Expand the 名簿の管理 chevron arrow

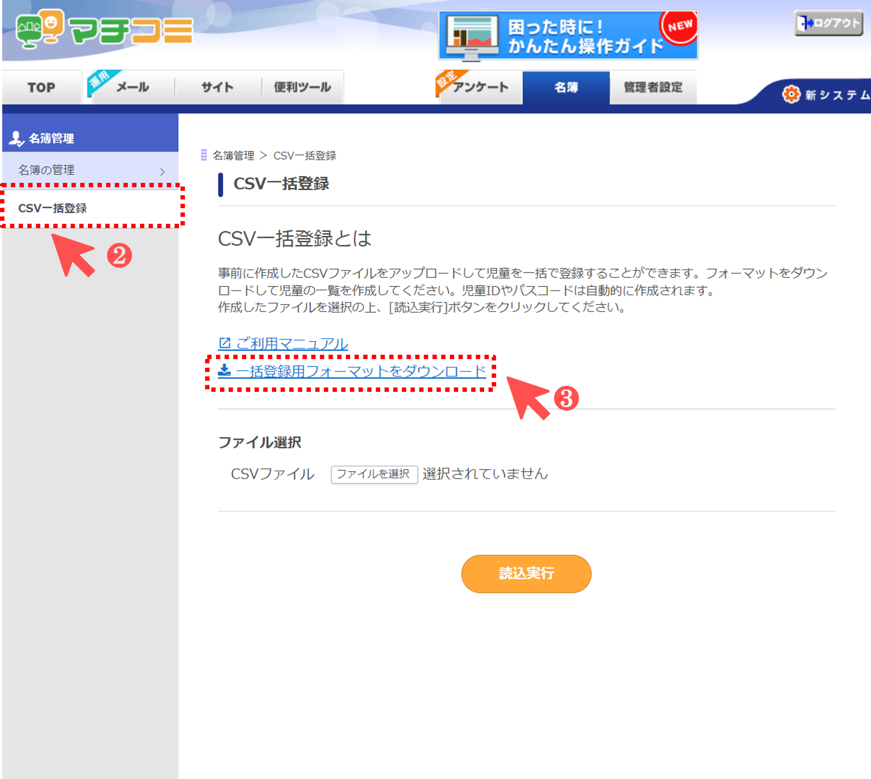(x=162, y=172)
